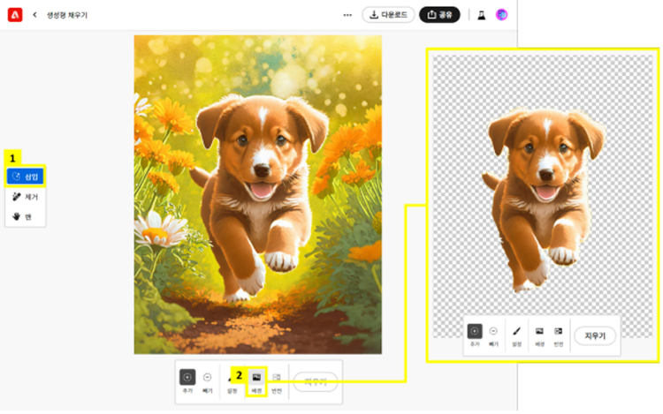Click the black 공유 share button
Viewport: 663px width, 414px height.
(x=439, y=15)
